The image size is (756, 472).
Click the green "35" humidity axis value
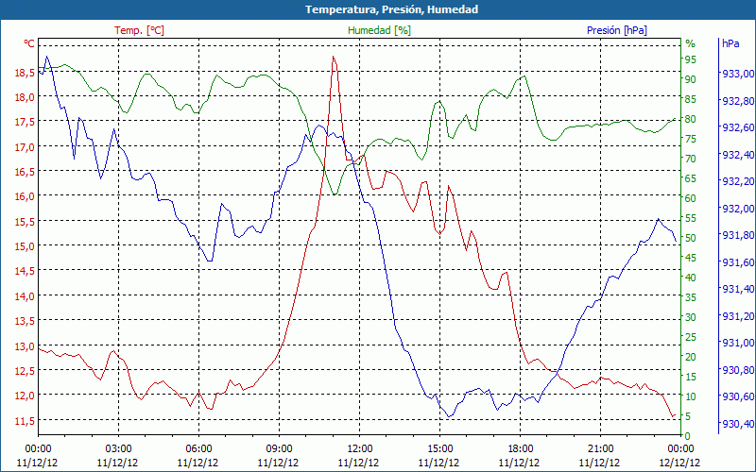pyautogui.click(x=691, y=297)
